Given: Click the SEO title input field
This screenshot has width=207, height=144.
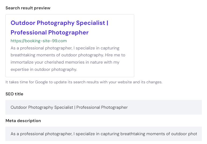Looking at the screenshot, I should 103,107.
